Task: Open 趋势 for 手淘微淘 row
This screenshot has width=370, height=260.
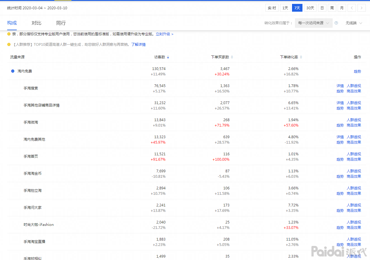Action: point(340,125)
